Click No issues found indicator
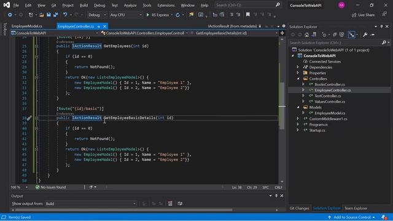This screenshot has height=221, width=393. tap(50, 187)
